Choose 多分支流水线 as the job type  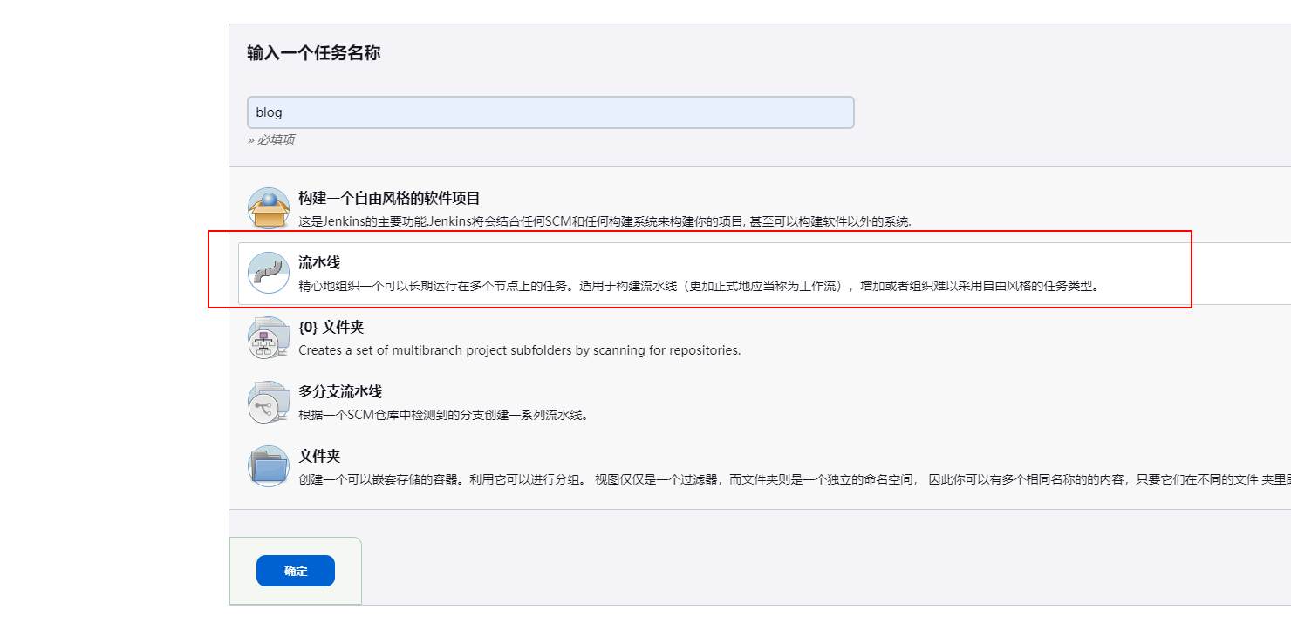click(x=340, y=392)
